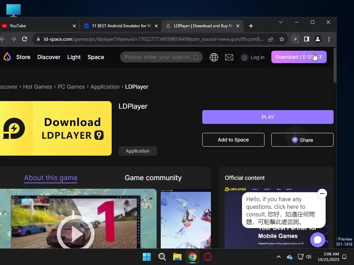Select the About this game tab

pos(51,178)
